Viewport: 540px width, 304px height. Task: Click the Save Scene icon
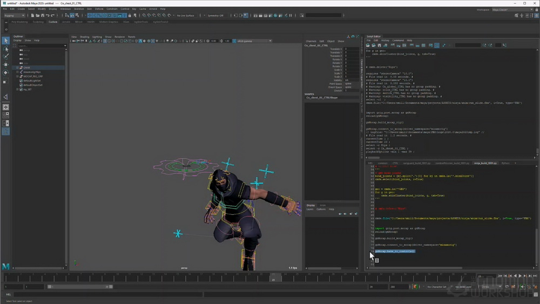pos(43,16)
